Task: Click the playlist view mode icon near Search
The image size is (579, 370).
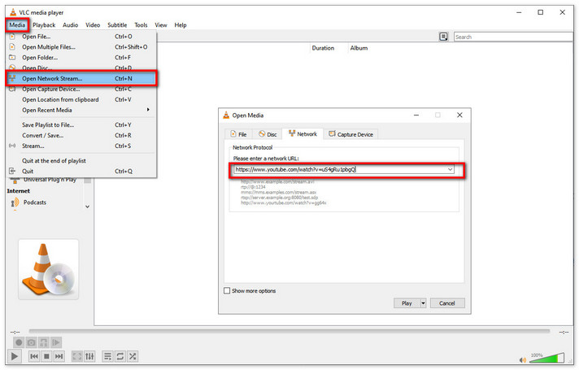Action: pyautogui.click(x=443, y=37)
